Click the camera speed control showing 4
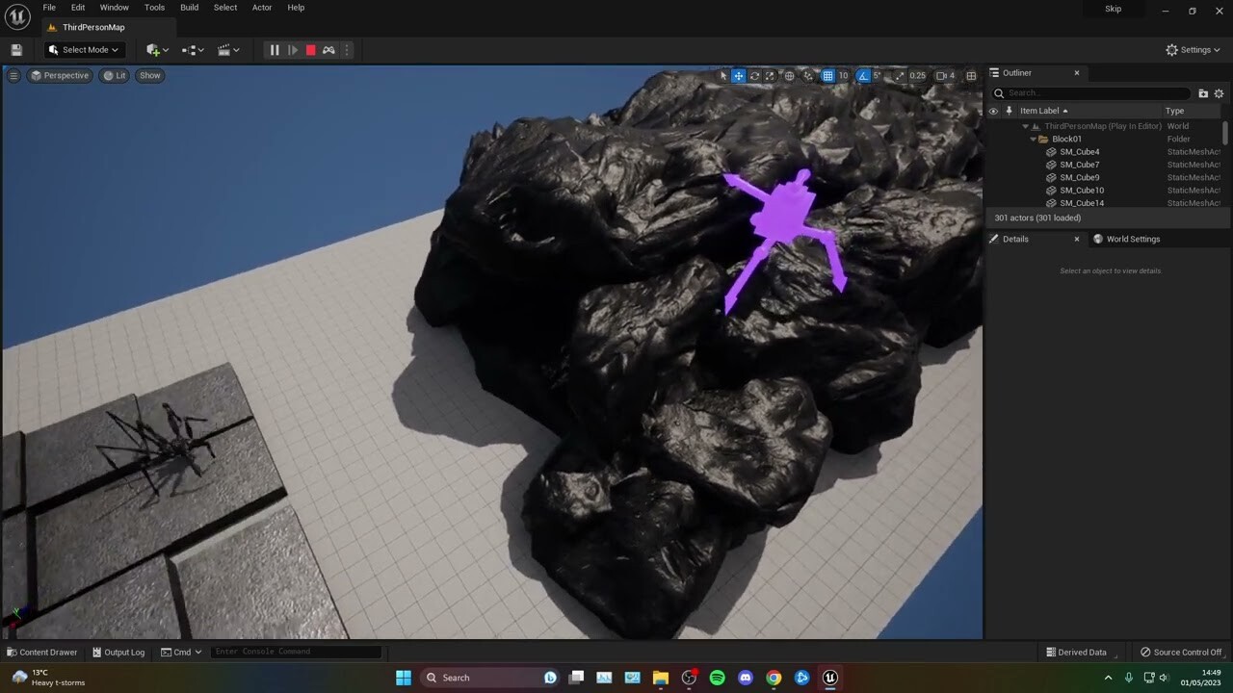Image resolution: width=1233 pixels, height=693 pixels. pos(945,75)
